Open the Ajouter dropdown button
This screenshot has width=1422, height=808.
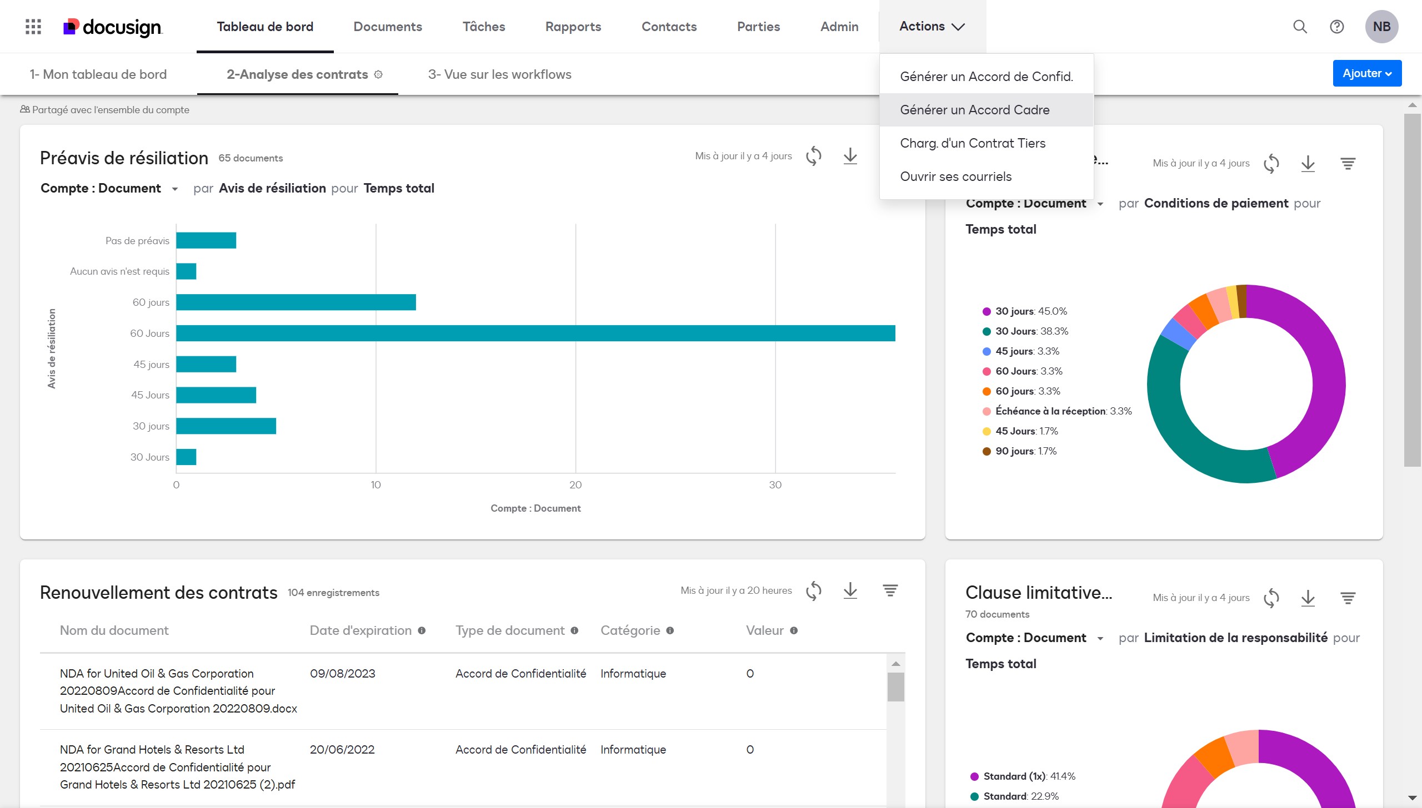[x=1367, y=73]
